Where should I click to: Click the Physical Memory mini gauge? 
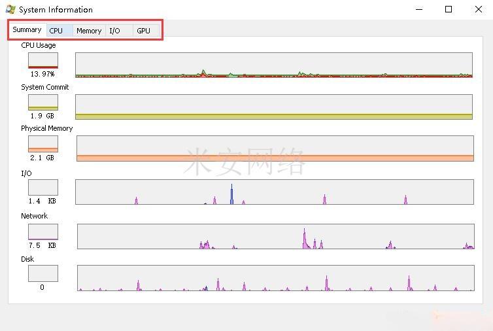coord(43,144)
